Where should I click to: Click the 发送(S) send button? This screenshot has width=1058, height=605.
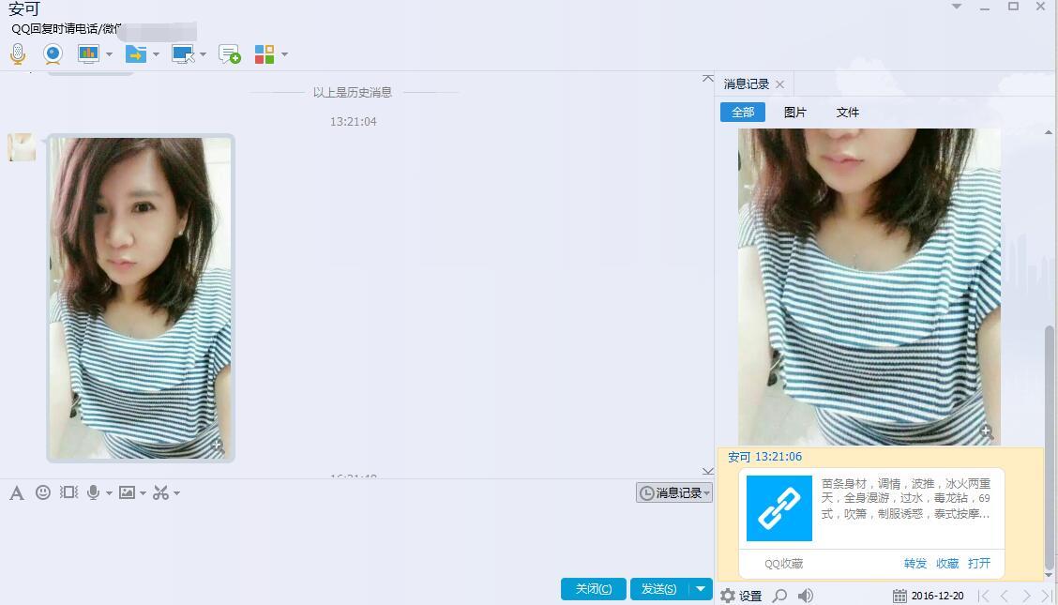[x=658, y=588]
